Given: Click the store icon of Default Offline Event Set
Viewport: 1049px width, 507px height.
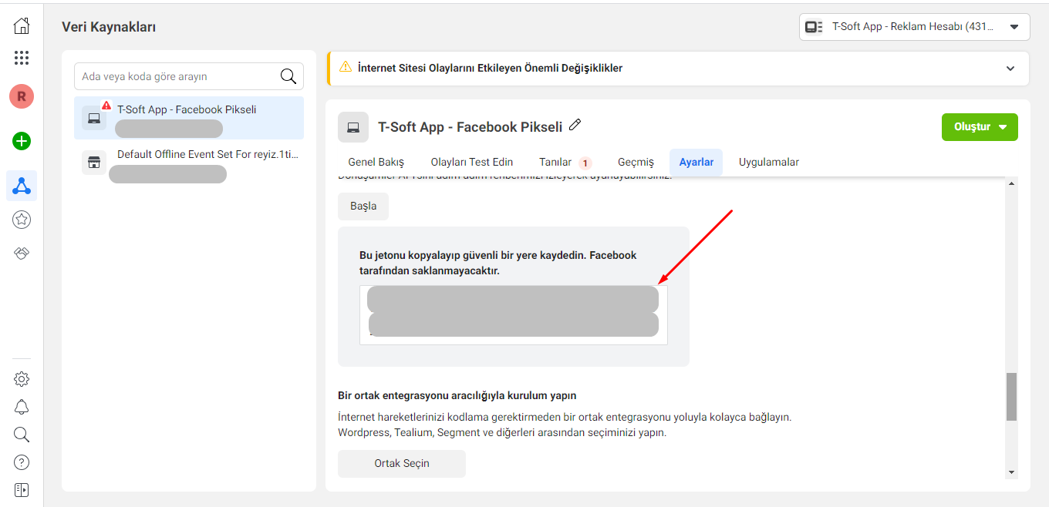Looking at the screenshot, I should click(94, 163).
